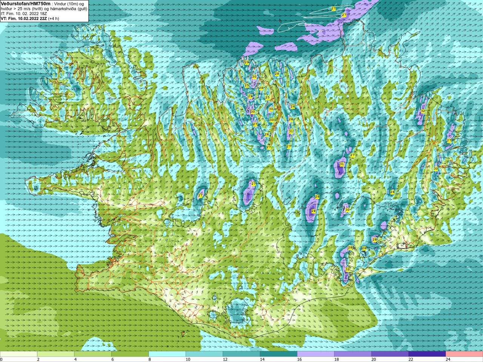483x362 pixels.
Task: Pick the olive green 6–8 m/s legend swatch
Action: click(x=130, y=354)
